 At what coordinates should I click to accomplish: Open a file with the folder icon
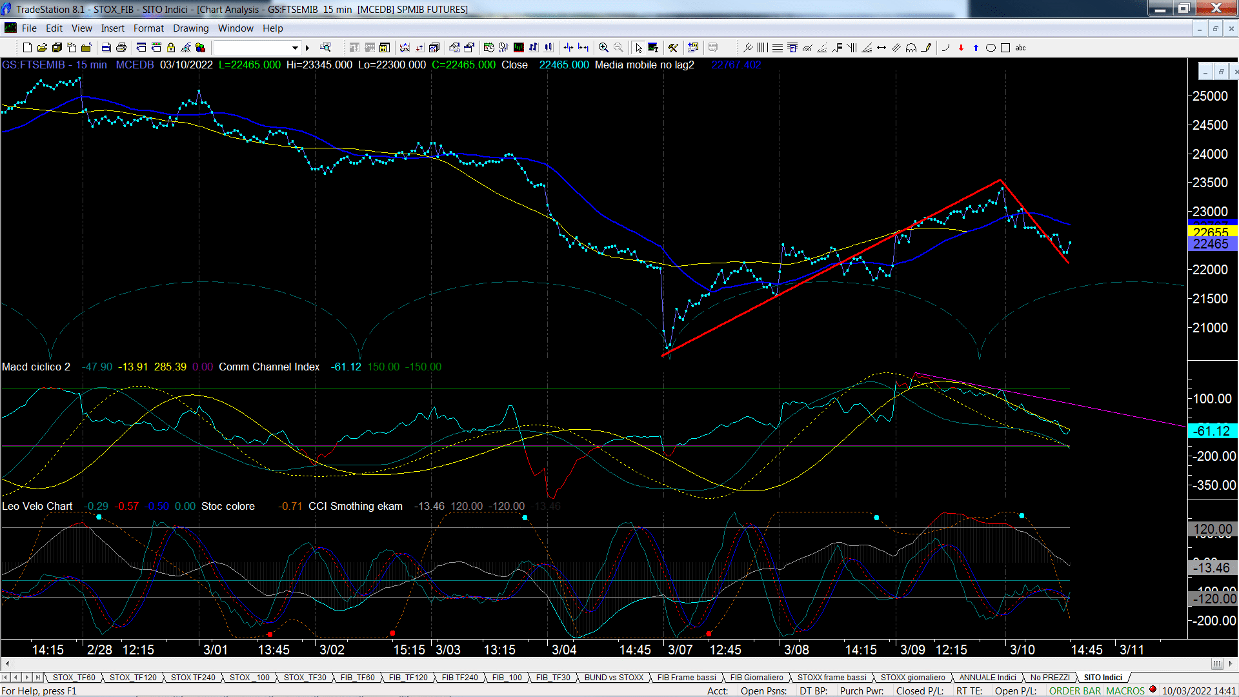[x=42, y=48]
